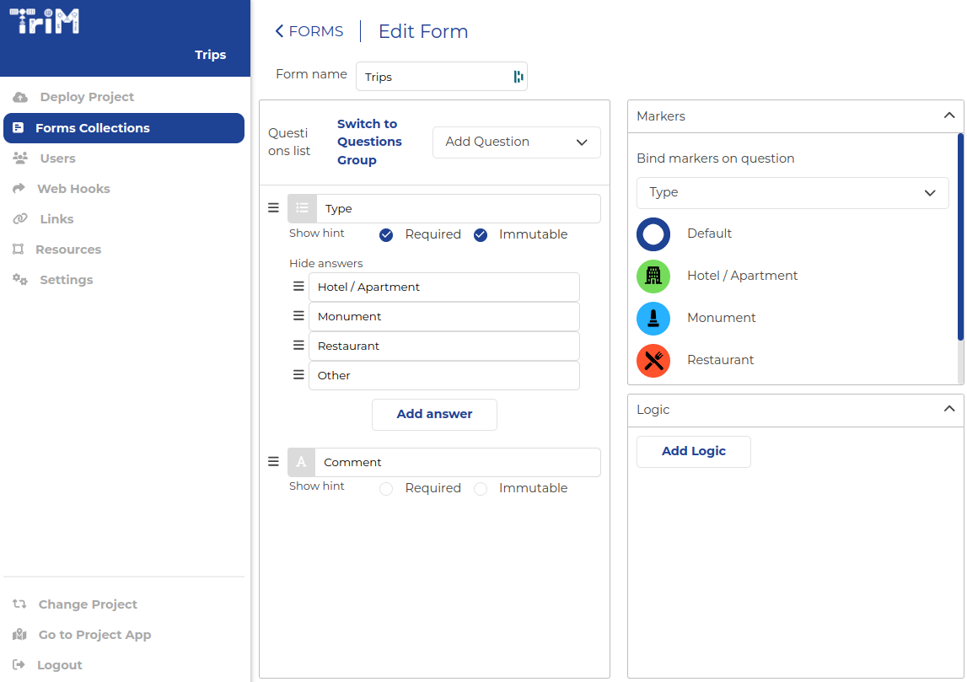The height and width of the screenshot is (682, 967).
Task: Uncheck Immutable for the Type question
Action: click(481, 235)
